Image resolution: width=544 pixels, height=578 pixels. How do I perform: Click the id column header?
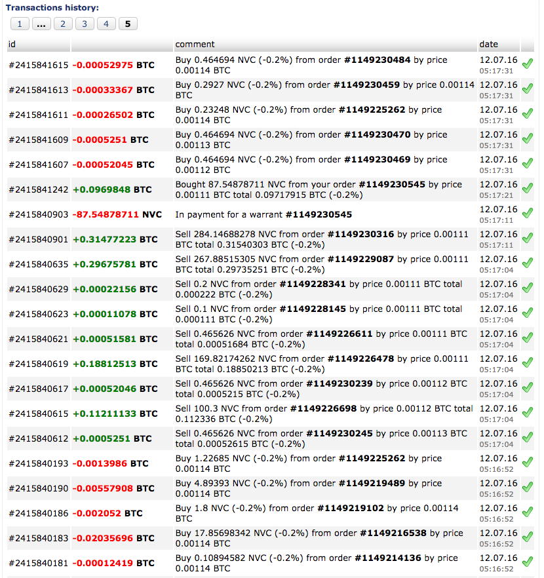click(38, 45)
